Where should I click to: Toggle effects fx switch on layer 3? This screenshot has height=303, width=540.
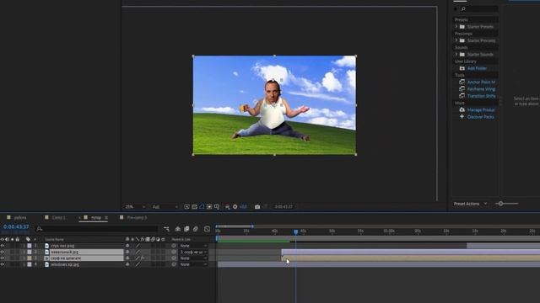pyautogui.click(x=143, y=258)
